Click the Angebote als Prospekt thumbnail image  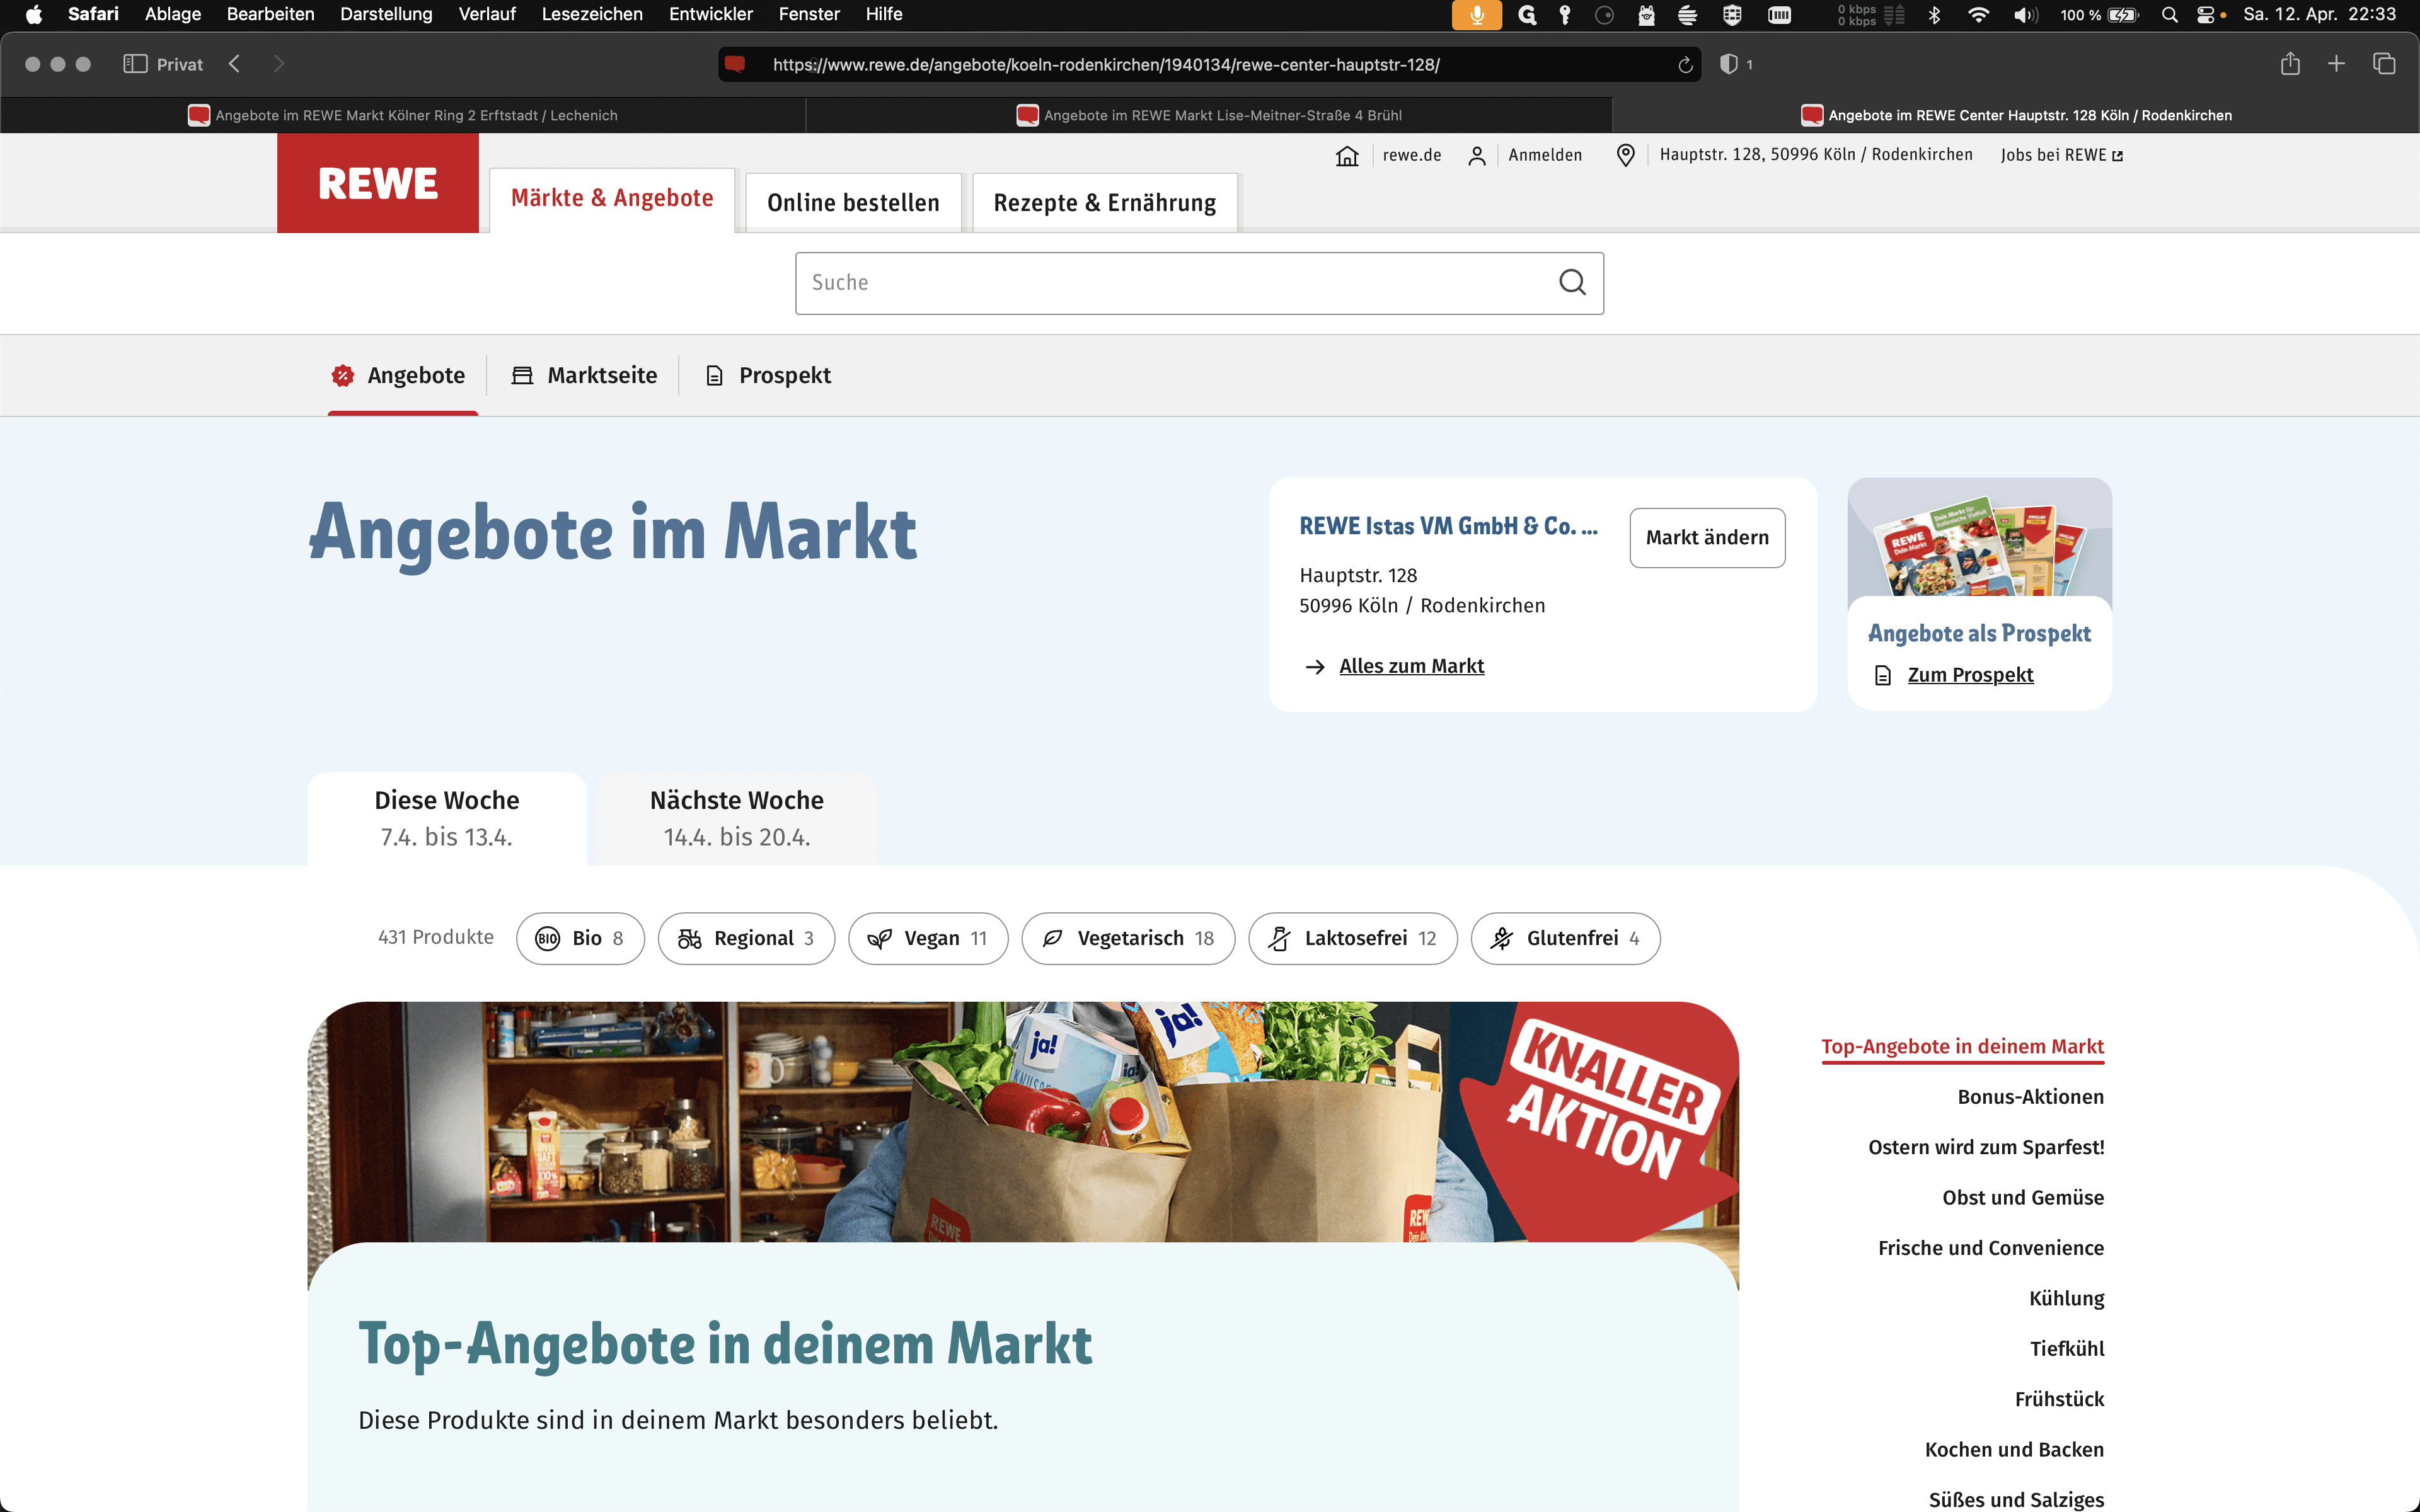point(1979,537)
